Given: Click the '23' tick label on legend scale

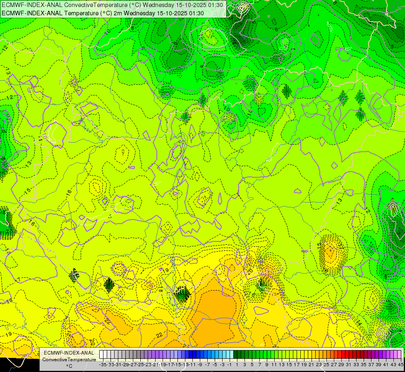Looking at the screenshot, I should [x=319, y=365].
